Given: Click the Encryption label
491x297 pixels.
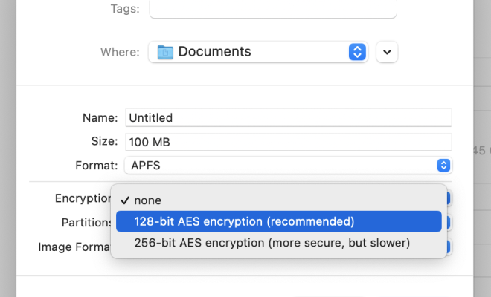Looking at the screenshot, I should [x=83, y=198].
